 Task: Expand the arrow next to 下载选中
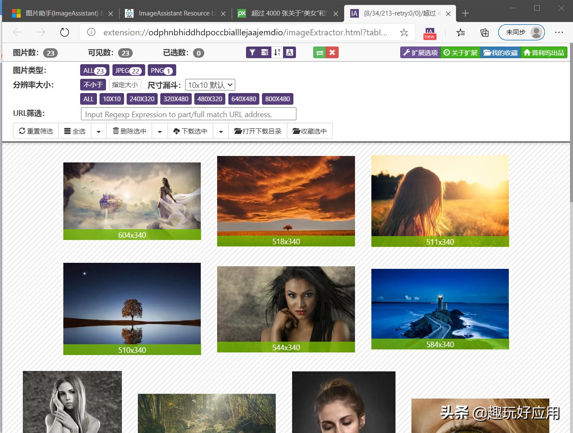pos(221,131)
